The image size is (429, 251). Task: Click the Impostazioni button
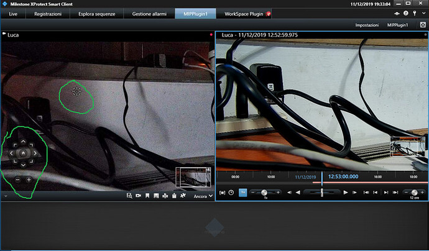coord(367,25)
